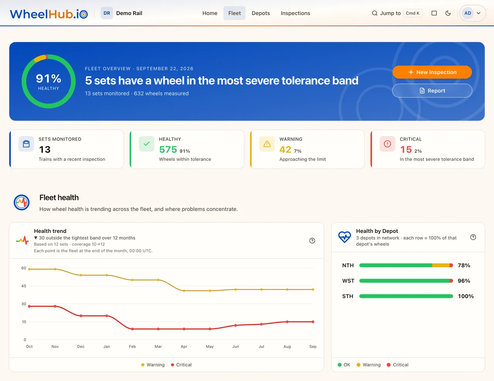Click the 100% value for STH
Image resolution: width=494 pixels, height=381 pixels.
coord(466,296)
